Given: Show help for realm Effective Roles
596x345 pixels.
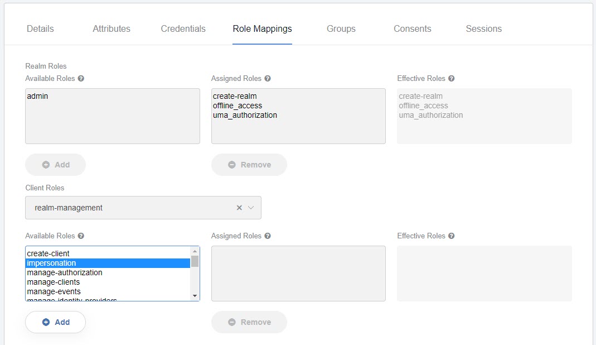Looking at the screenshot, I should [451, 79].
